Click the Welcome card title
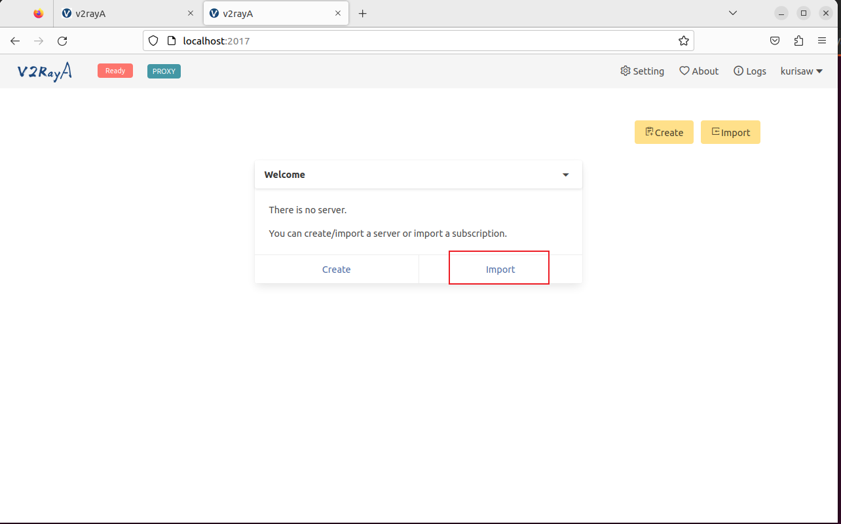Screen dimensions: 841x524 [x=285, y=175]
